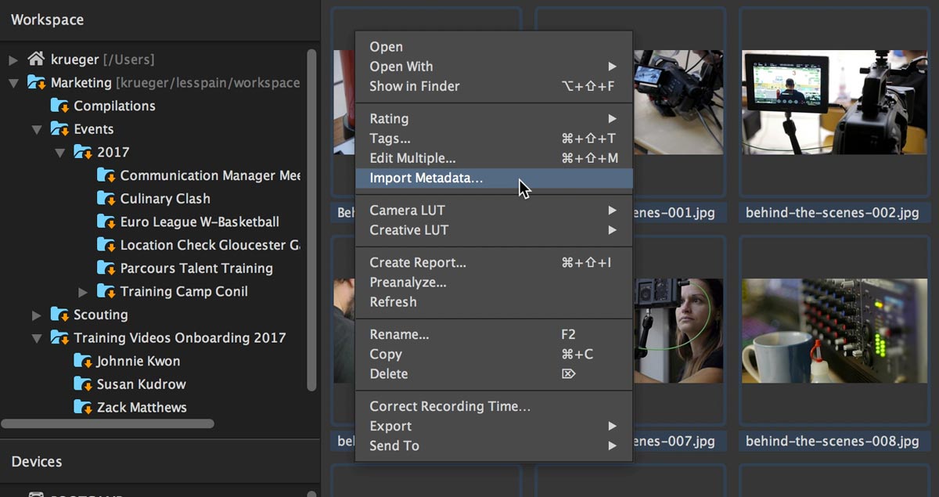The width and height of the screenshot is (939, 497).
Task: Click the Events folder icon
Action: pos(59,129)
